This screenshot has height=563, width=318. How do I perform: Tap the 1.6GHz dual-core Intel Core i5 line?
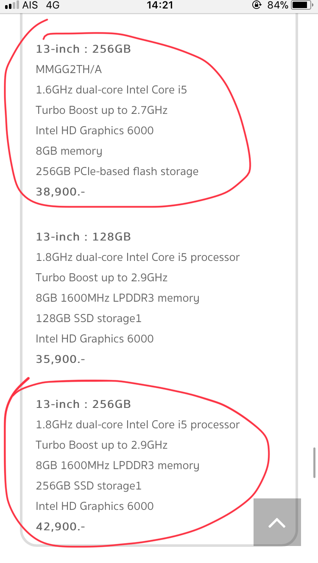(111, 90)
